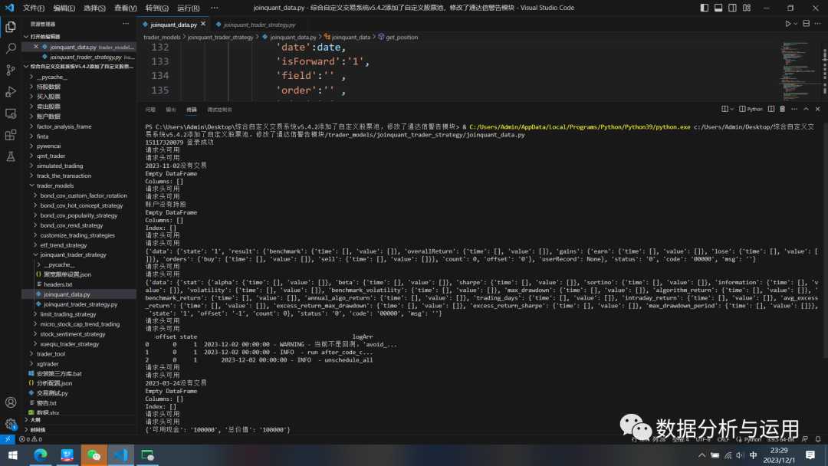Open the Accounts menu icon
The image size is (828, 466).
pos(11,402)
